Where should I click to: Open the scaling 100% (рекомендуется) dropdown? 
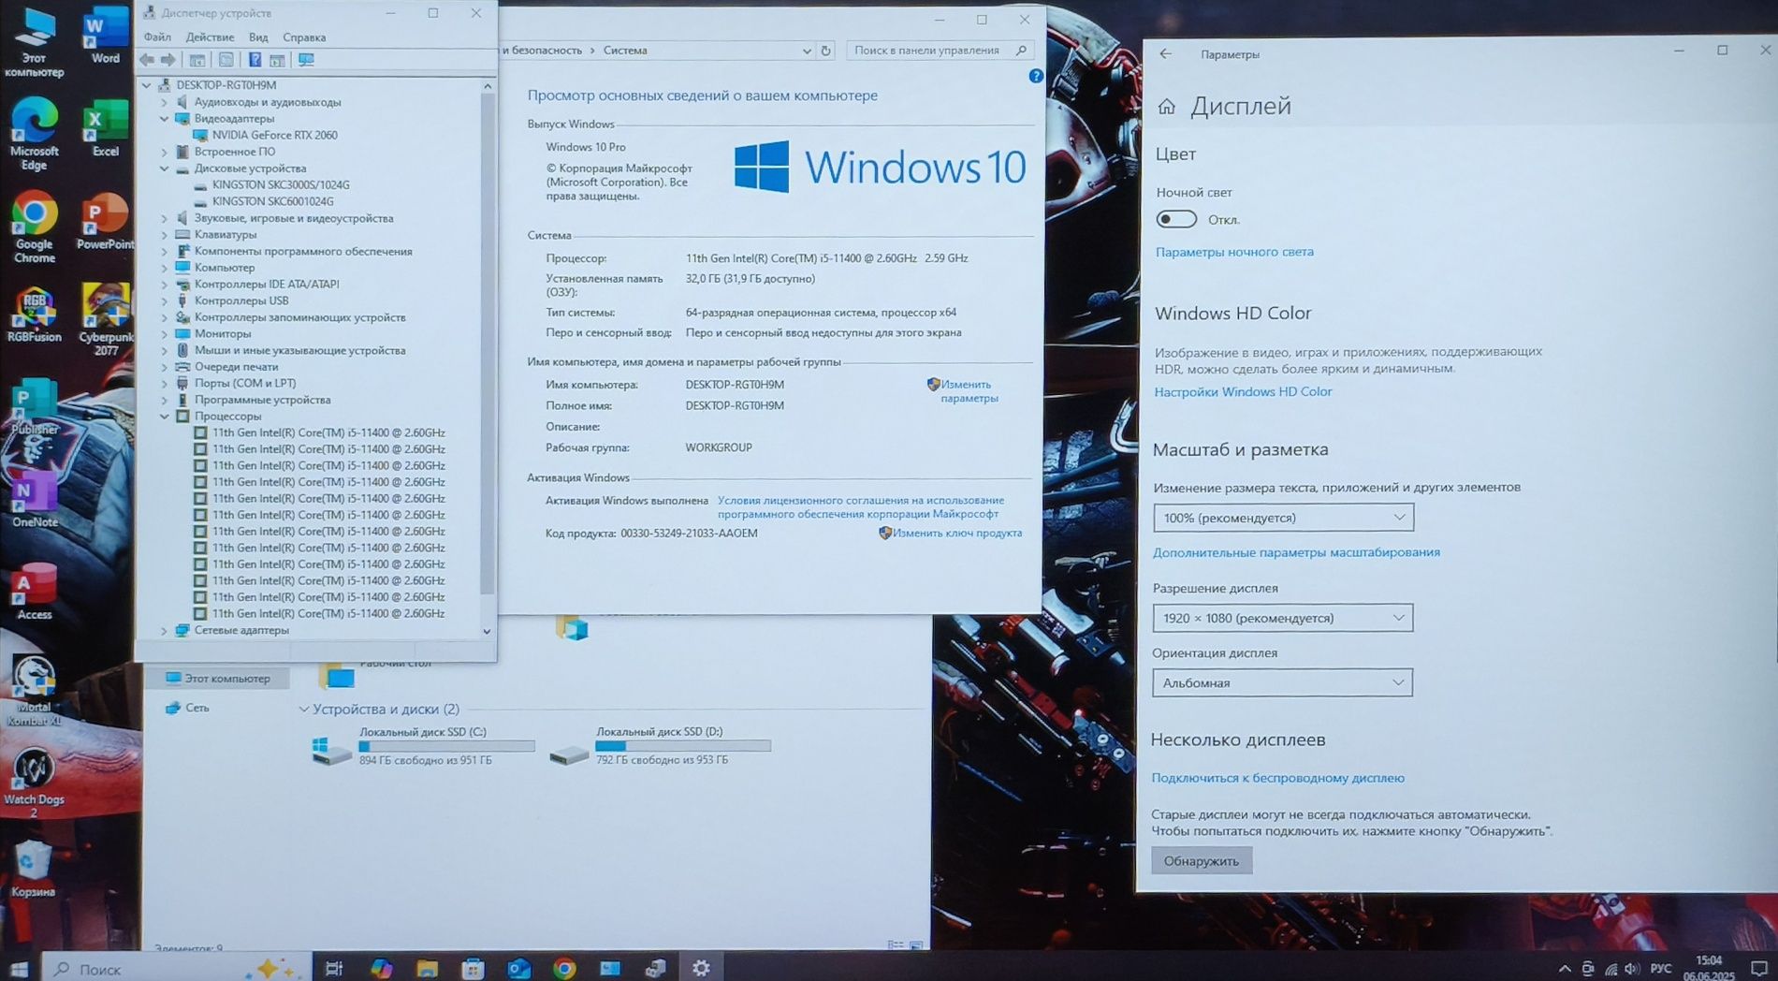(x=1283, y=518)
